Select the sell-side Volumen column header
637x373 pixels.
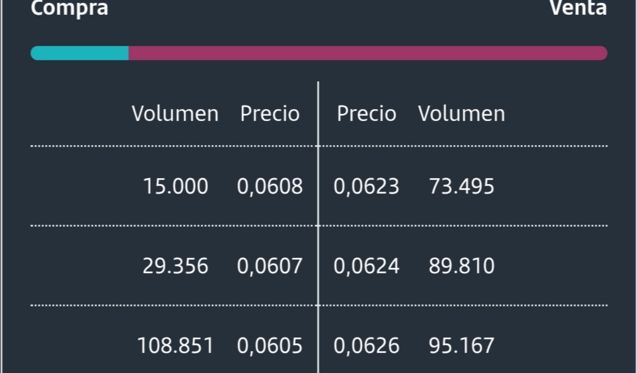pos(461,113)
